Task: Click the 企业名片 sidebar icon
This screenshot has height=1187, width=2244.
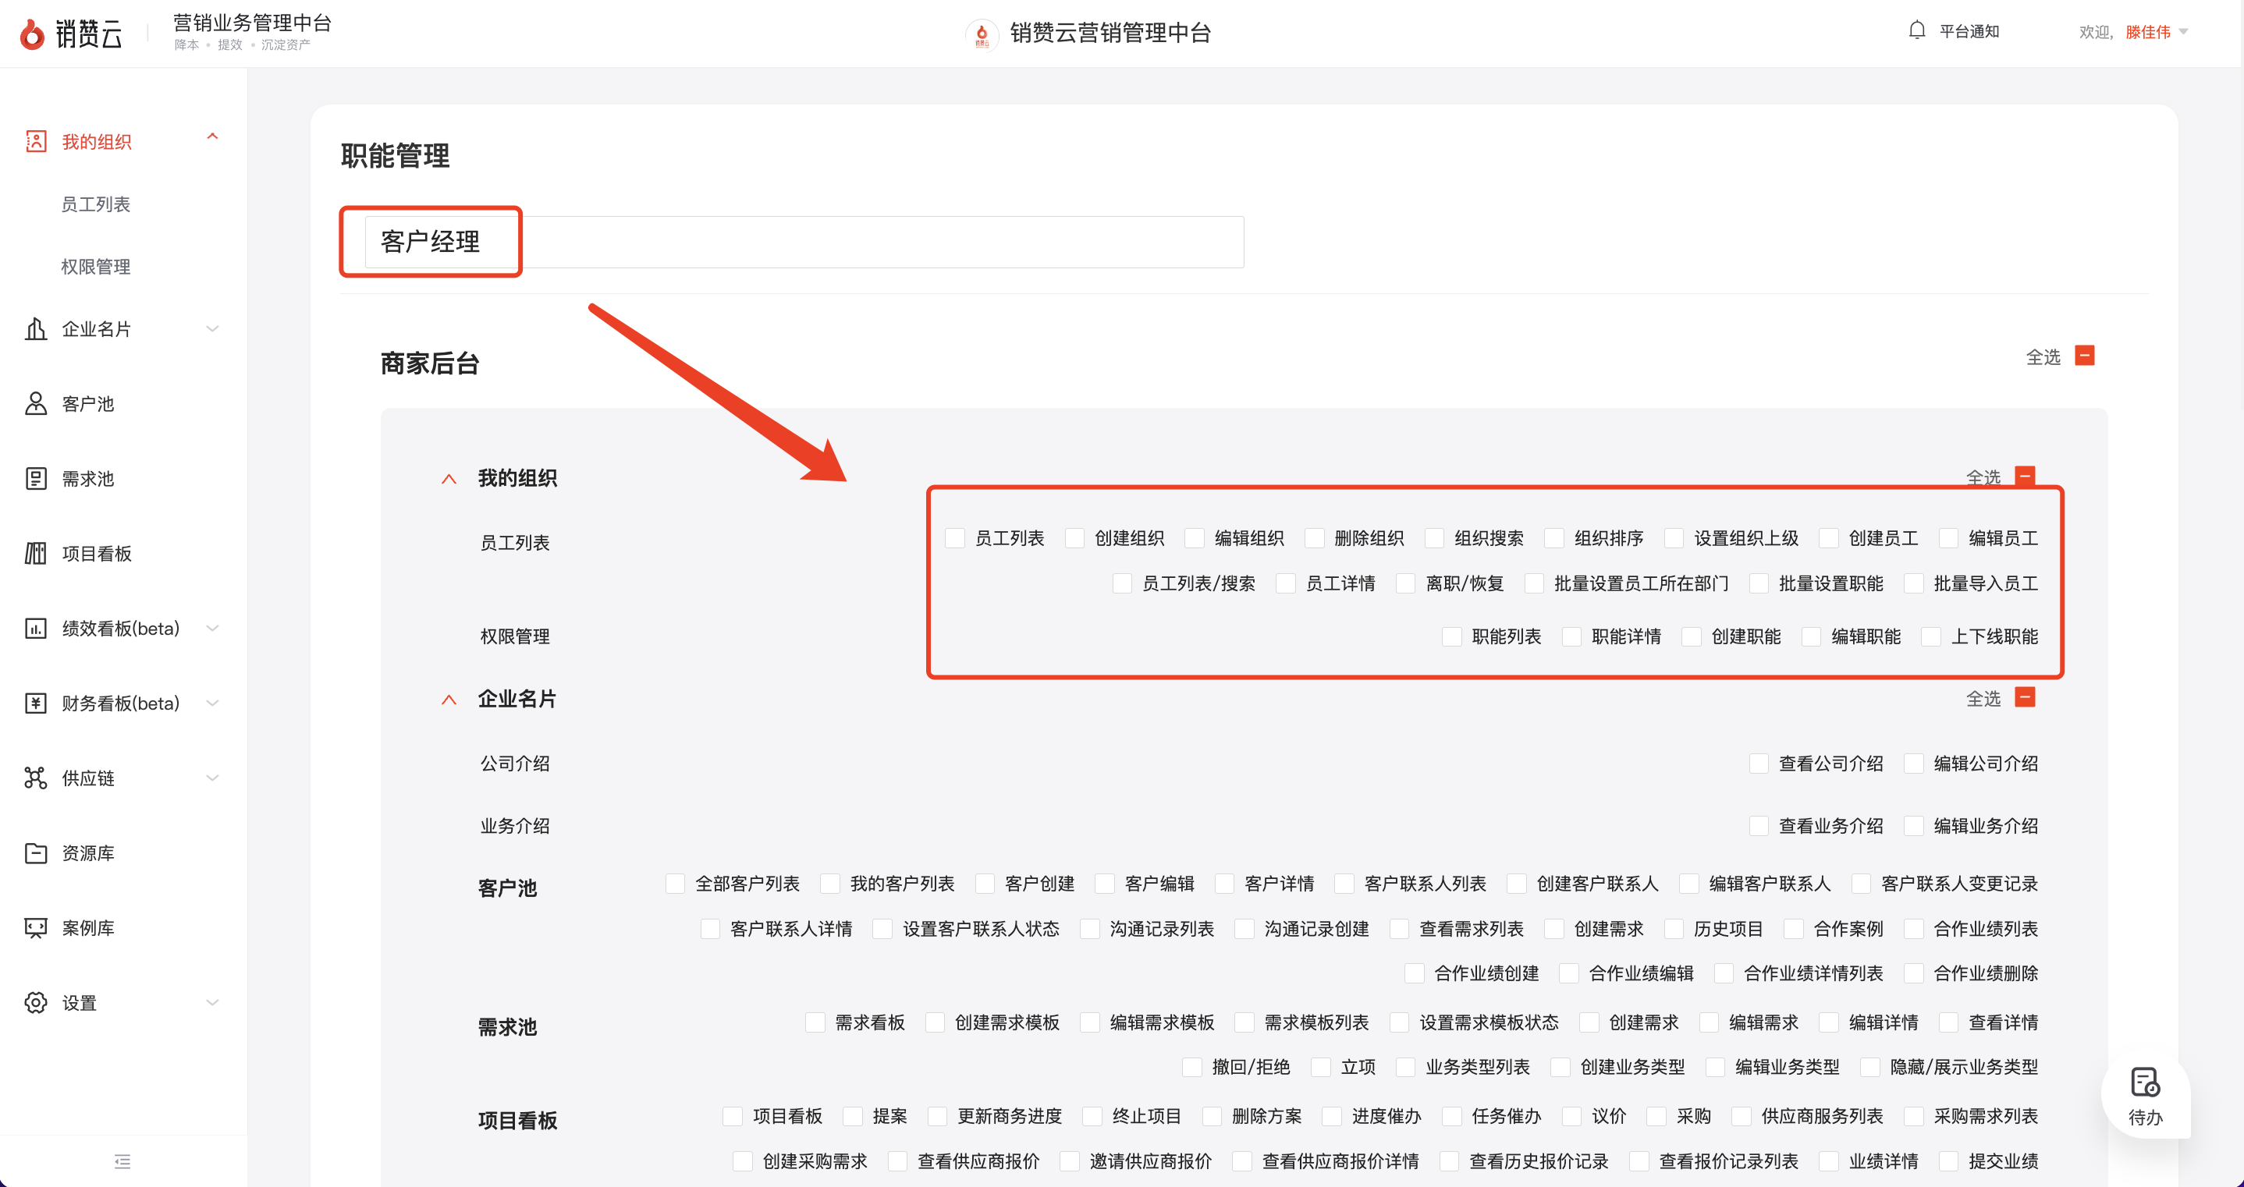Action: 36,328
